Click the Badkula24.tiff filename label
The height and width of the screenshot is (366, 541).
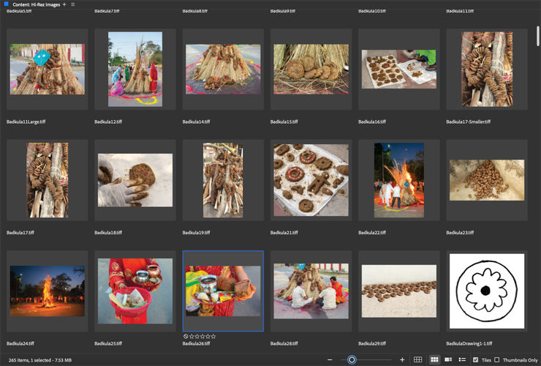[20, 343]
